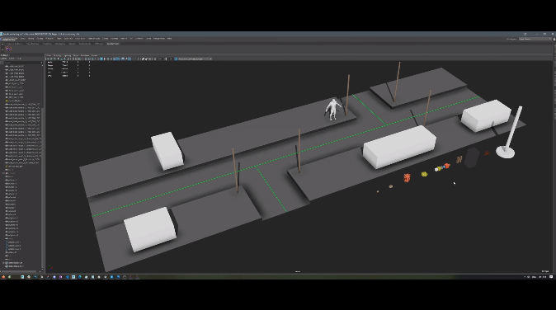Open Firefox from the Windows taskbar

pyautogui.click(x=3, y=277)
